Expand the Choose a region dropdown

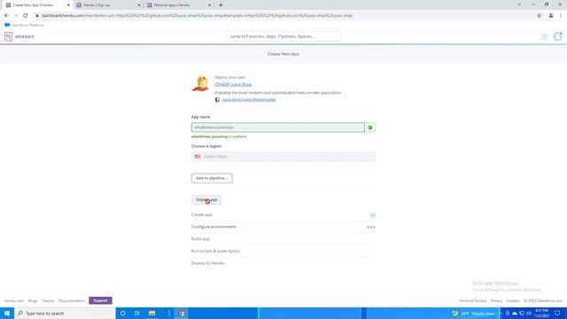(x=283, y=157)
